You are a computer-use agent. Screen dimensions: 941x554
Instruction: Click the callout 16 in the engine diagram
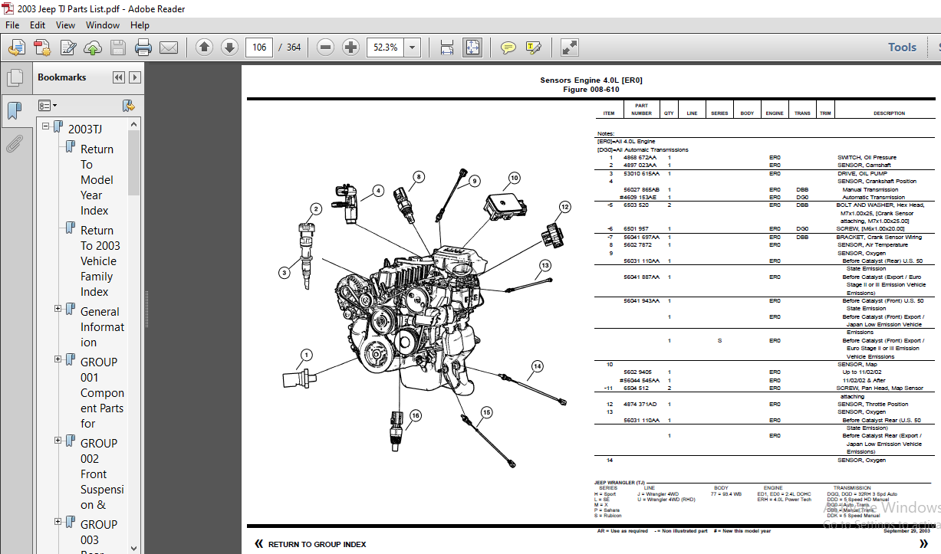pyautogui.click(x=415, y=415)
